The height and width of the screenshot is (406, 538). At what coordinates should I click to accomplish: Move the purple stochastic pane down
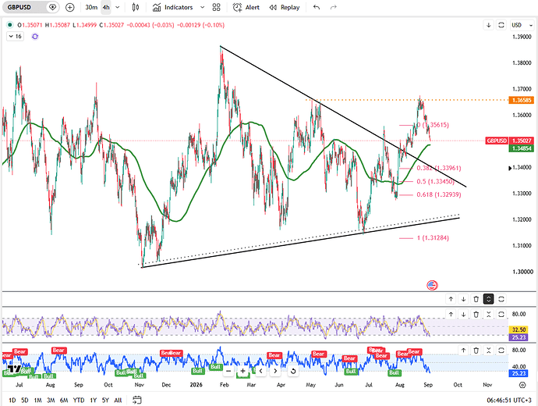pyautogui.click(x=464, y=314)
